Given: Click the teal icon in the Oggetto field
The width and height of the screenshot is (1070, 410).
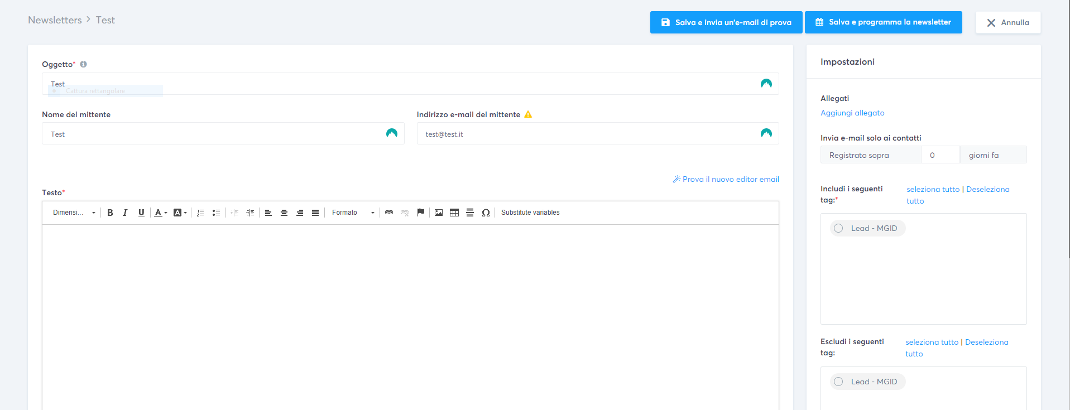Looking at the screenshot, I should 766,83.
